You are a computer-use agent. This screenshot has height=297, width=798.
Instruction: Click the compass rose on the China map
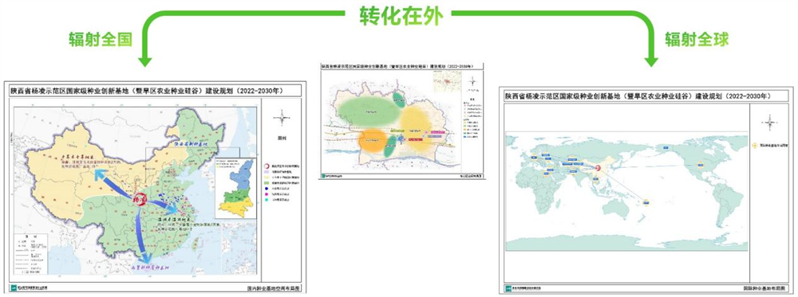tap(282, 119)
